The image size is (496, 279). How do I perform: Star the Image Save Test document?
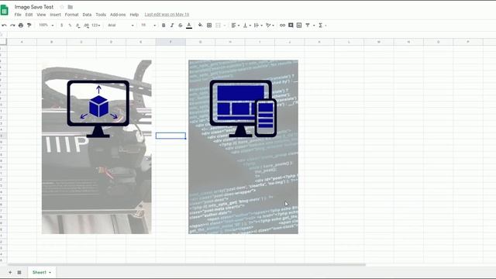coord(62,7)
